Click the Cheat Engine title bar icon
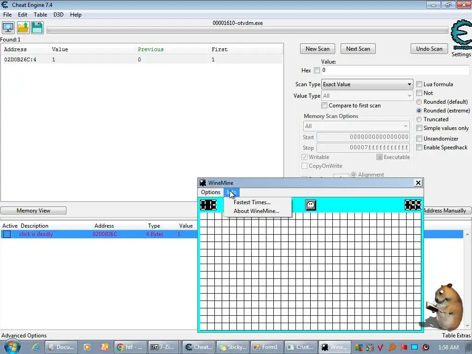Image resolution: width=472 pixels, height=354 pixels. pyautogui.click(x=5, y=5)
